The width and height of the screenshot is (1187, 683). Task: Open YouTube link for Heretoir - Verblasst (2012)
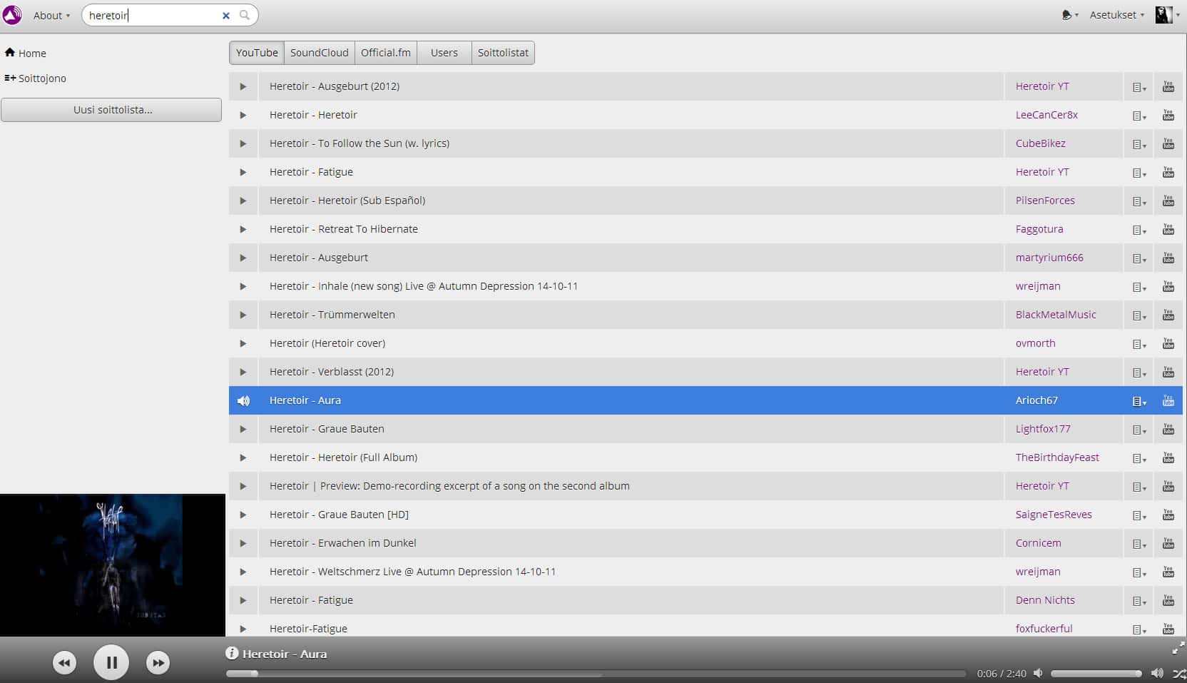click(x=1168, y=372)
